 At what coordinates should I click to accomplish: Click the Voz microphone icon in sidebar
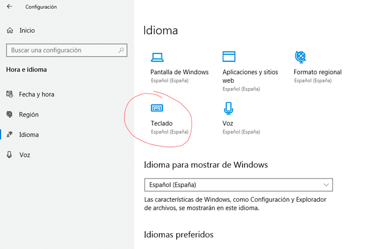click(9, 155)
